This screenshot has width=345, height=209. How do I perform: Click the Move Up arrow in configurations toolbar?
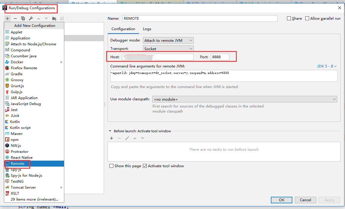point(39,19)
